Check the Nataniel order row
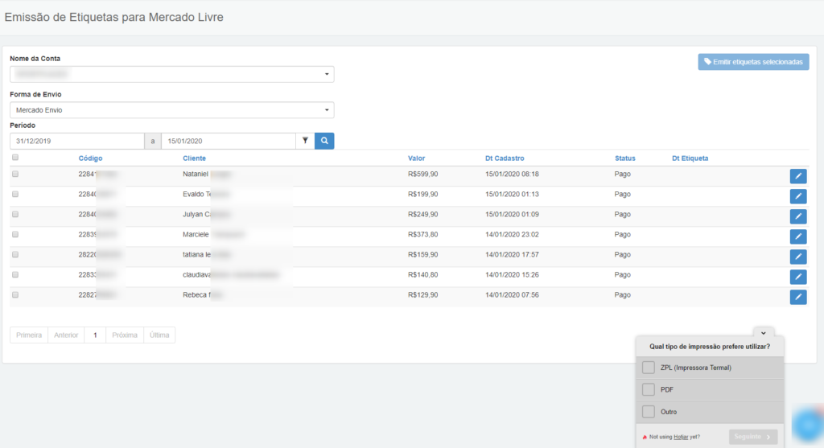The width and height of the screenshot is (824, 448). 15,174
